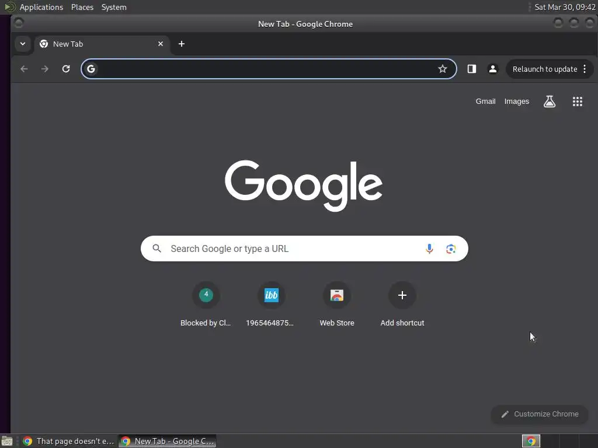The width and height of the screenshot is (598, 448).
Task: Open the Applications menu
Action: [41, 7]
